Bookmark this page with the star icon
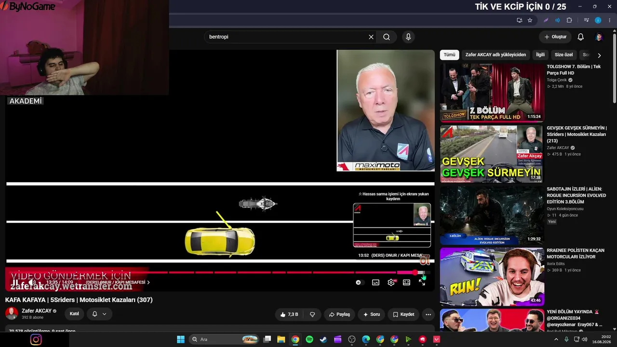 click(x=530, y=20)
